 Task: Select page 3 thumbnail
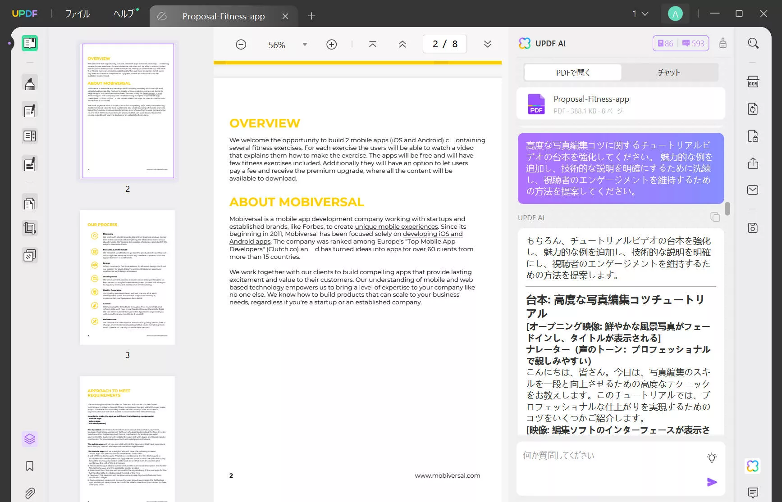coord(128,277)
